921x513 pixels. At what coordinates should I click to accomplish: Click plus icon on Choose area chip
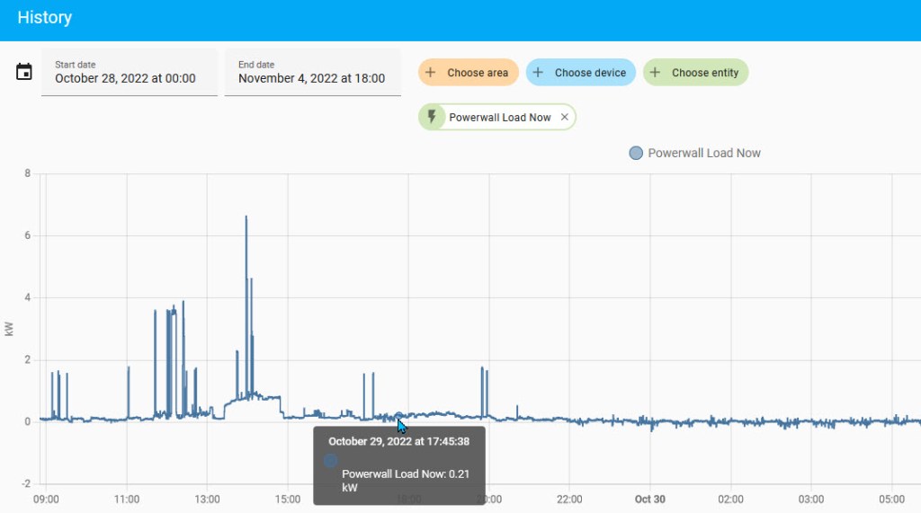(431, 73)
